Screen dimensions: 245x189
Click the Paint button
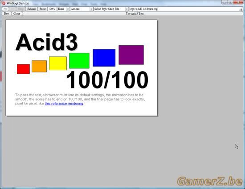(42, 9)
